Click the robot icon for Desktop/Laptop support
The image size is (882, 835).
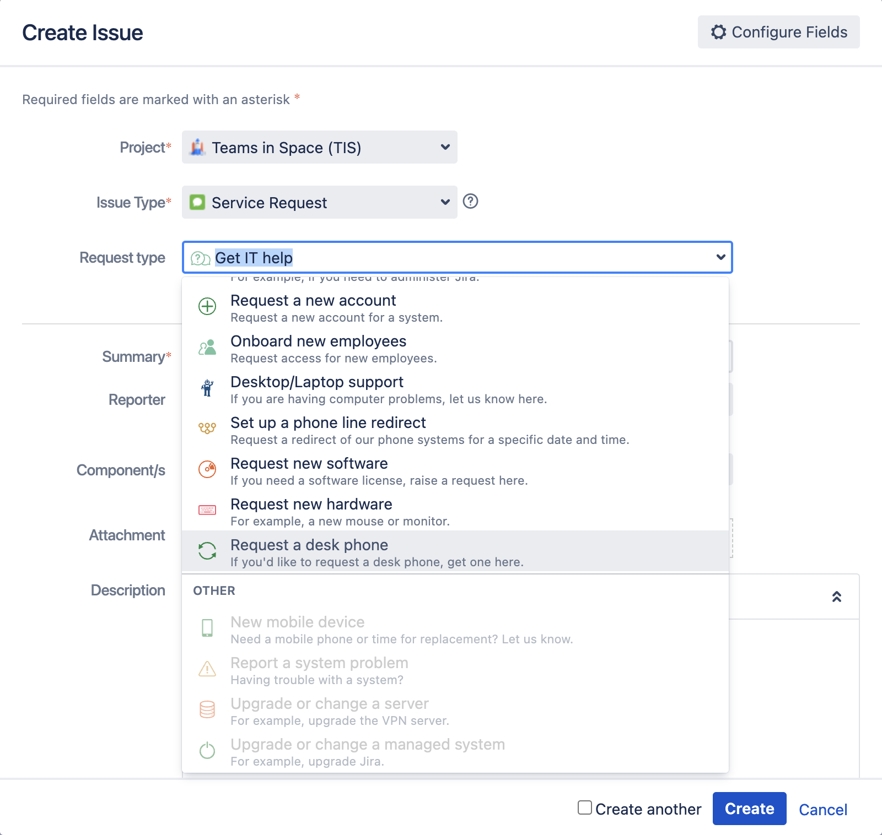[207, 388]
